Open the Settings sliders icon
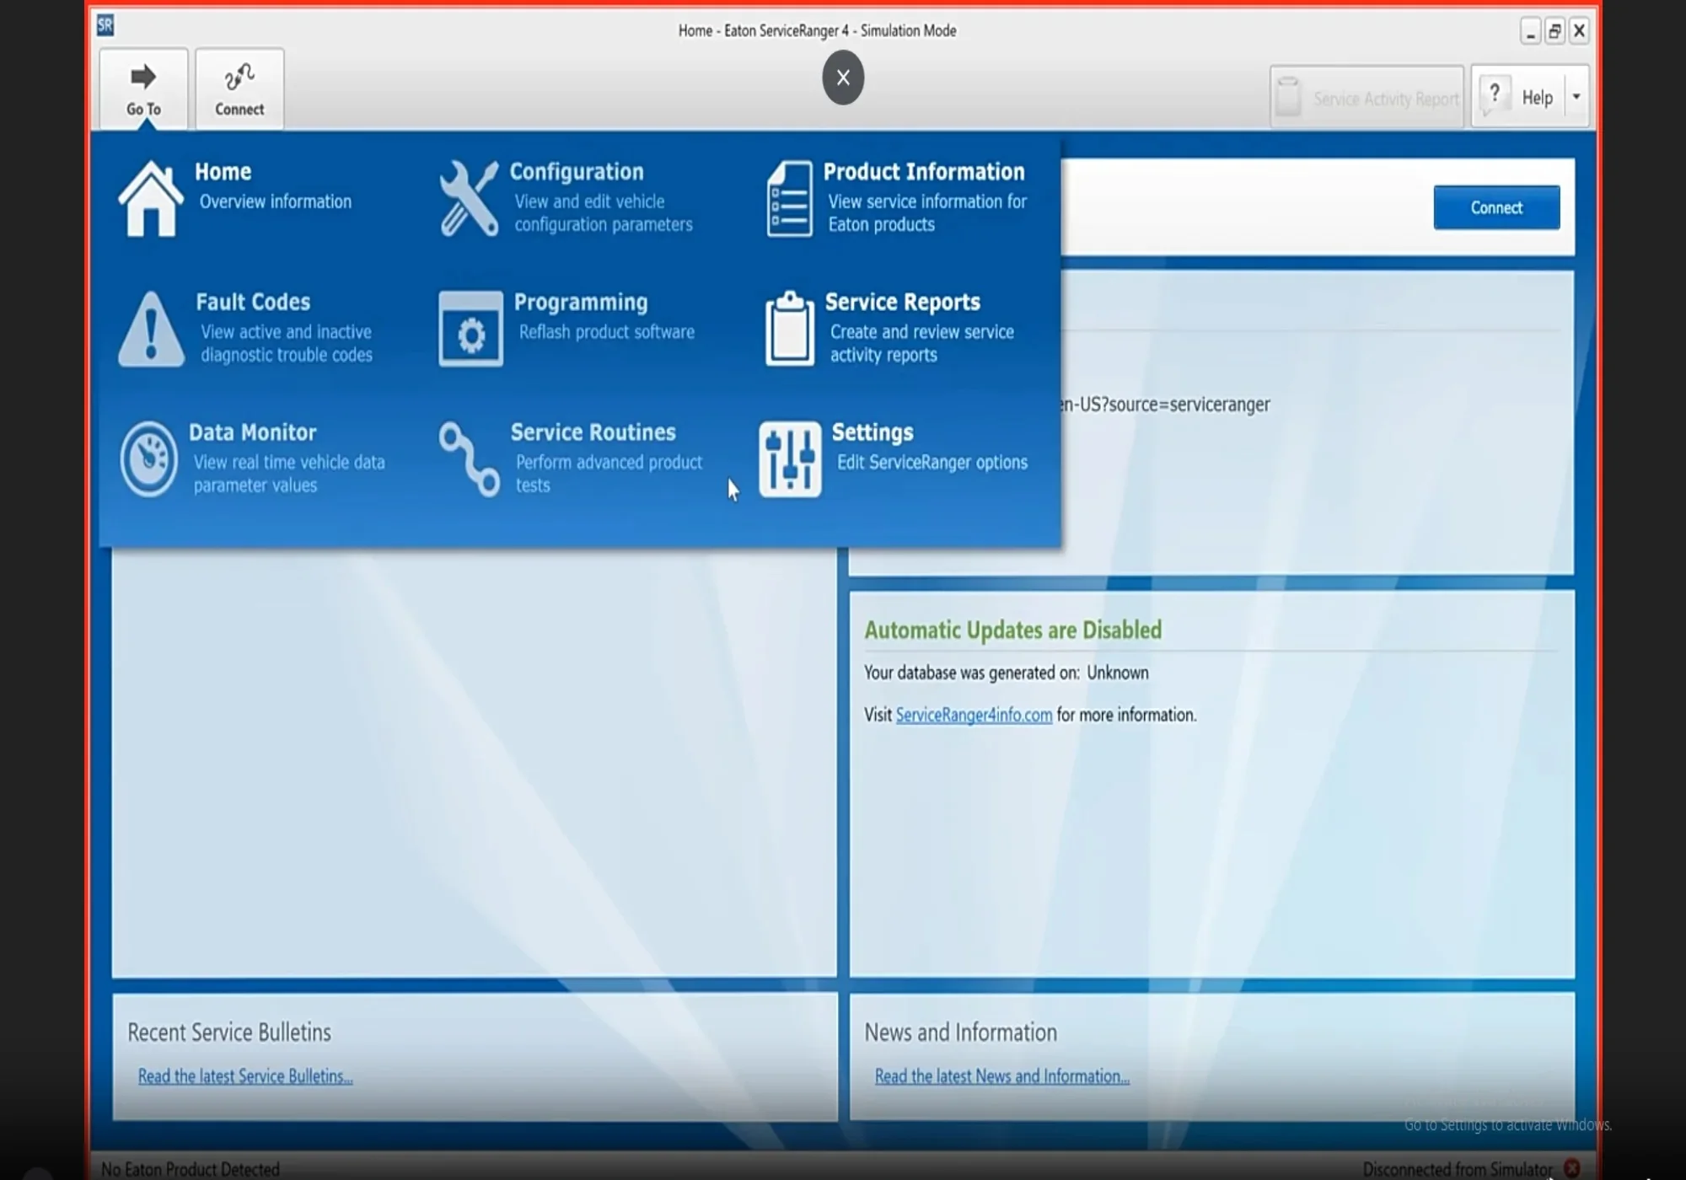This screenshot has width=1686, height=1180. click(x=789, y=458)
